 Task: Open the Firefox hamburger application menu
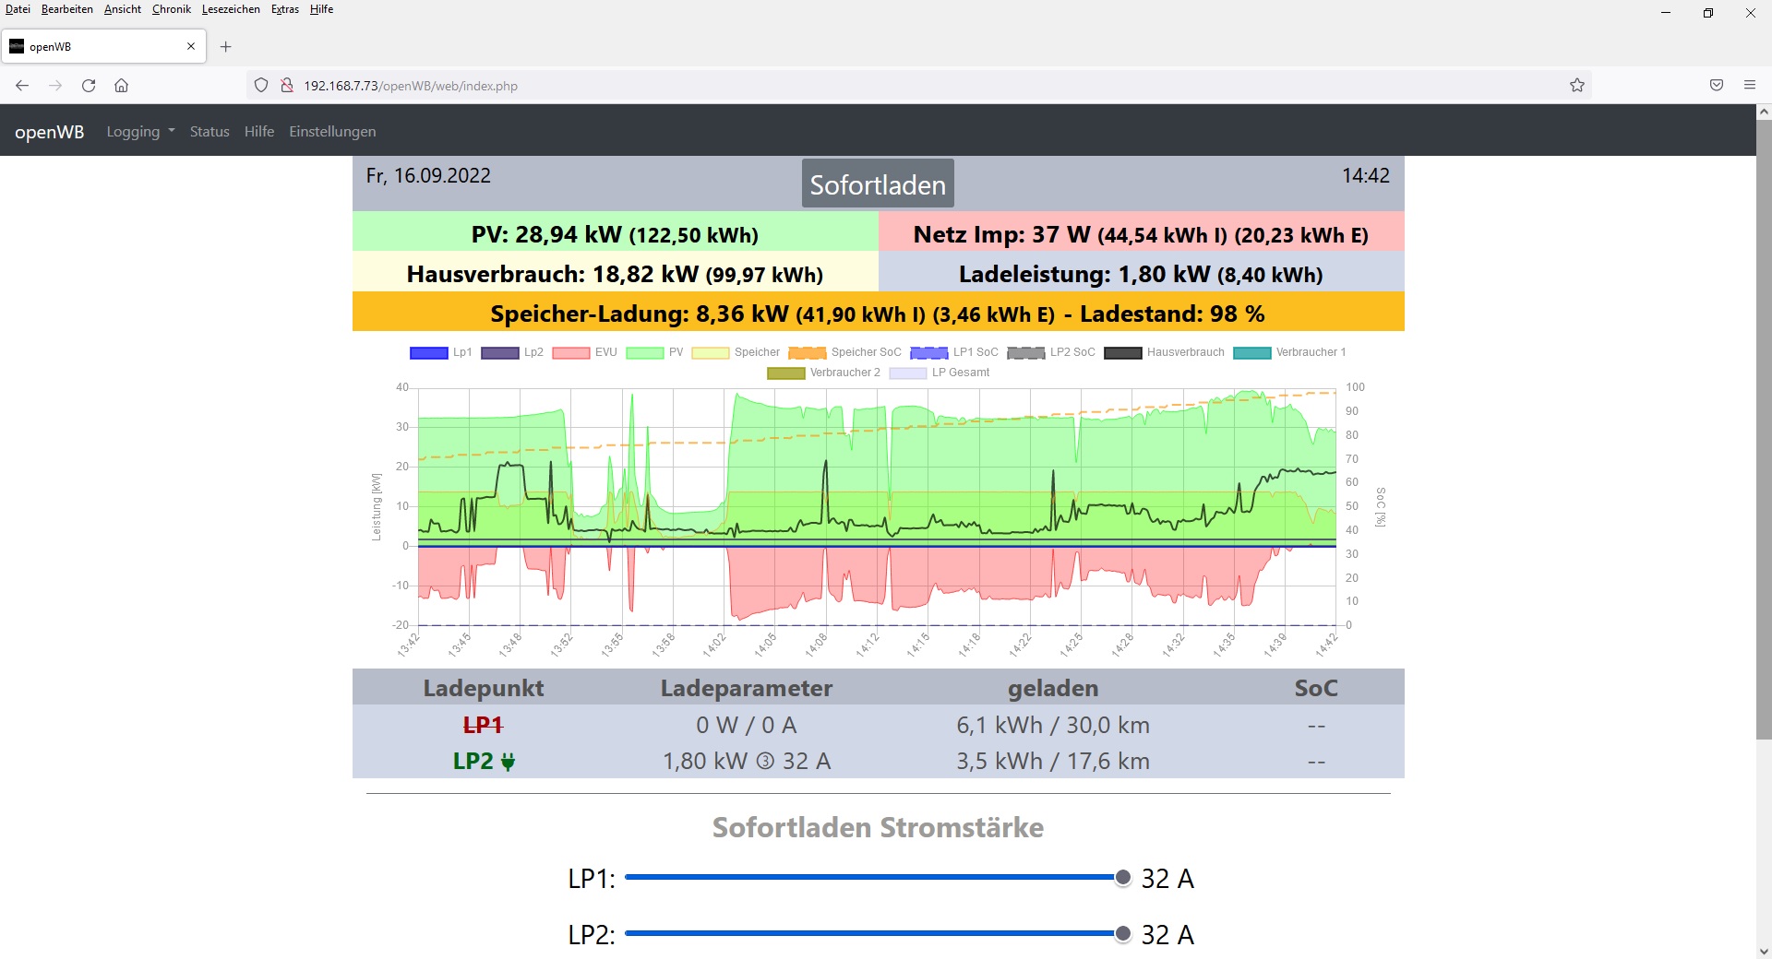tap(1749, 86)
